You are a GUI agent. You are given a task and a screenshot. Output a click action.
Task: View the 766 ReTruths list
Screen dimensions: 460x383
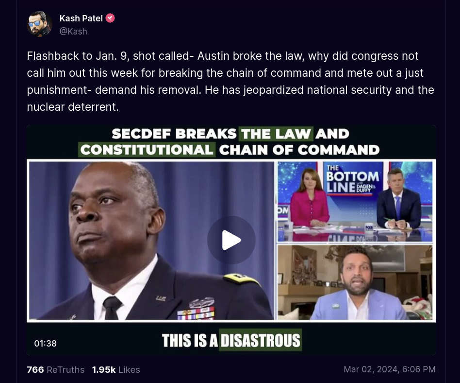[55, 369]
